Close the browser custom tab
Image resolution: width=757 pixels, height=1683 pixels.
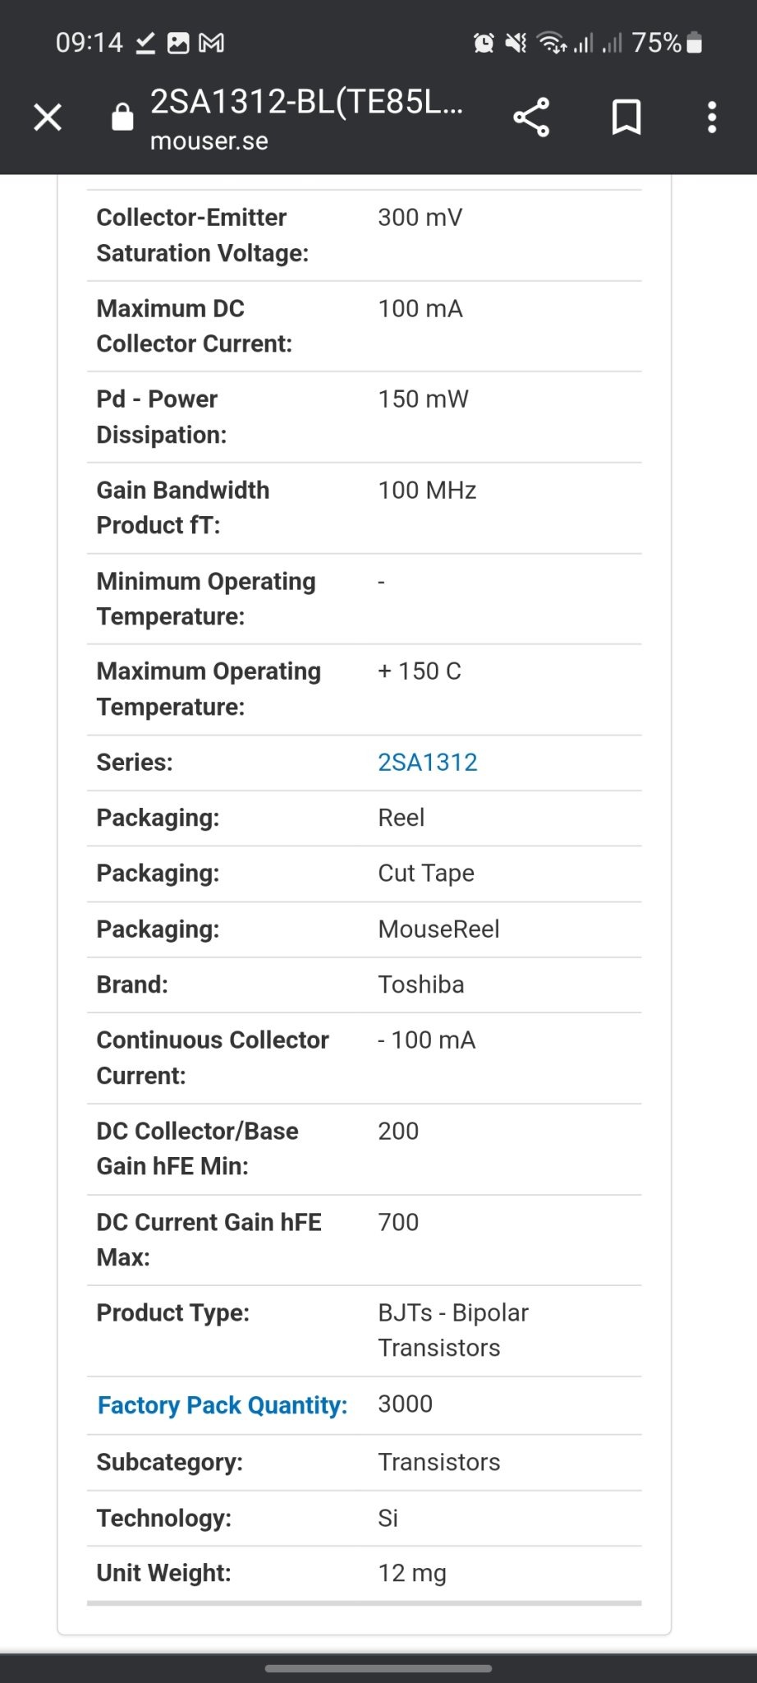click(48, 118)
